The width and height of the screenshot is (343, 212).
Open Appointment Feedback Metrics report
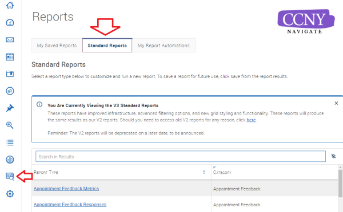click(66, 189)
